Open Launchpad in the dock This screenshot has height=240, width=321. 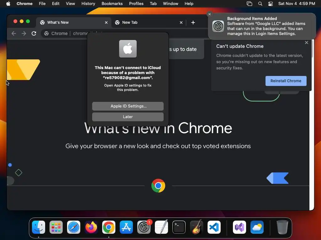pos(56,227)
